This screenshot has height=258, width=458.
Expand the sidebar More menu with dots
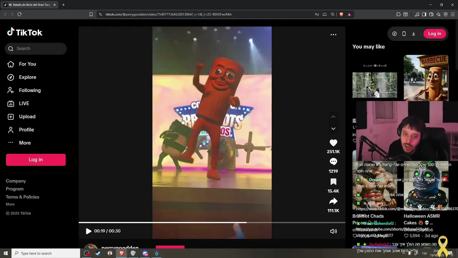19,143
